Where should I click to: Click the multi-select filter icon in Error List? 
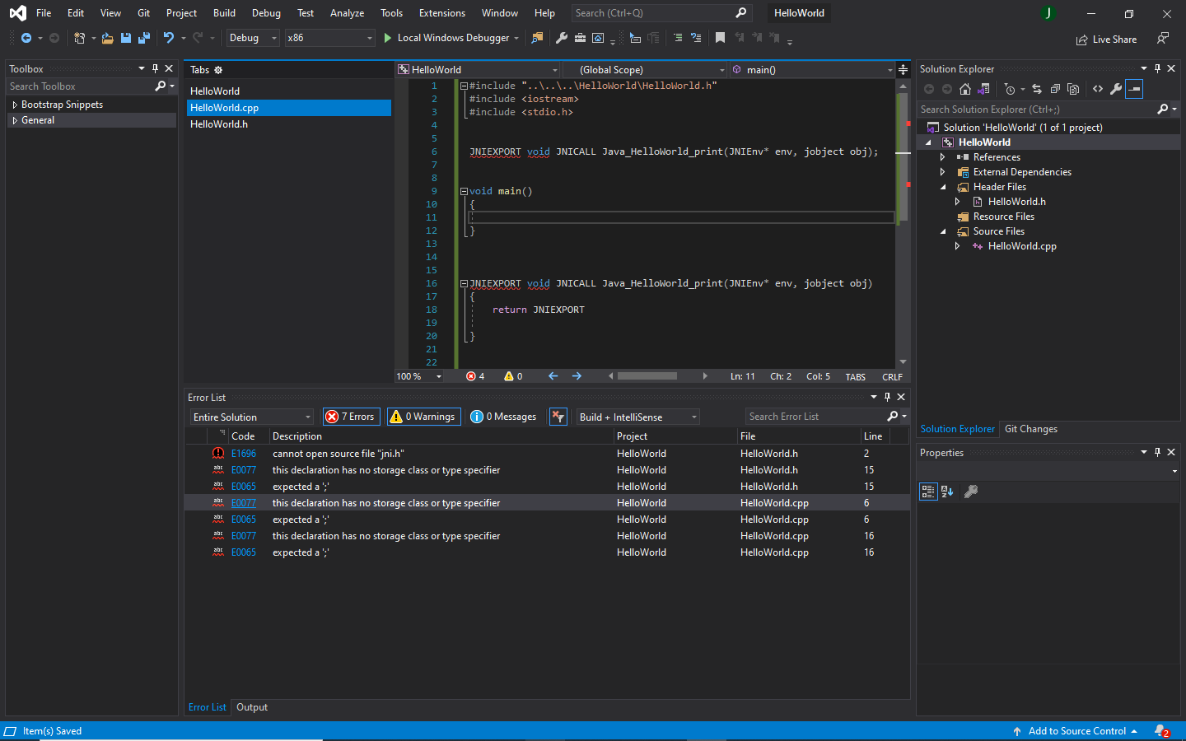pos(558,417)
